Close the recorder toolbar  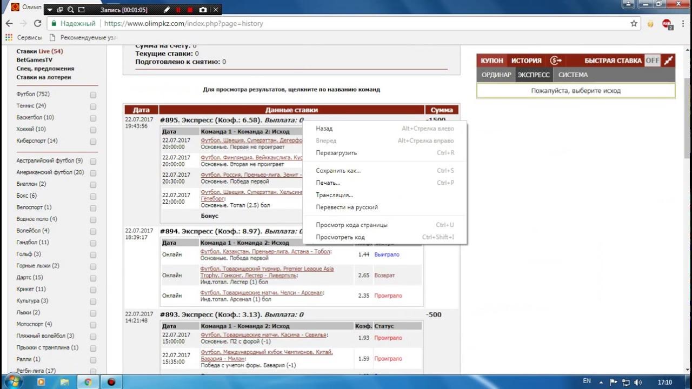click(216, 10)
